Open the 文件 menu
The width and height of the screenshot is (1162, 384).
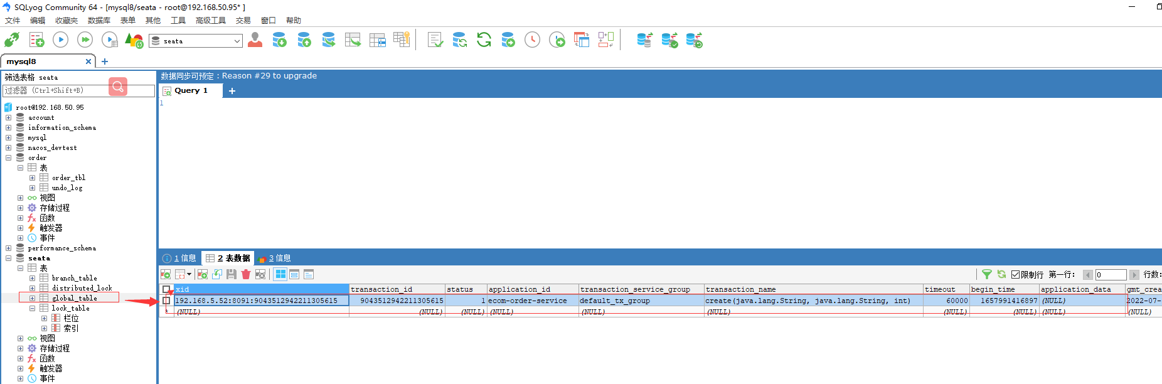pos(13,21)
